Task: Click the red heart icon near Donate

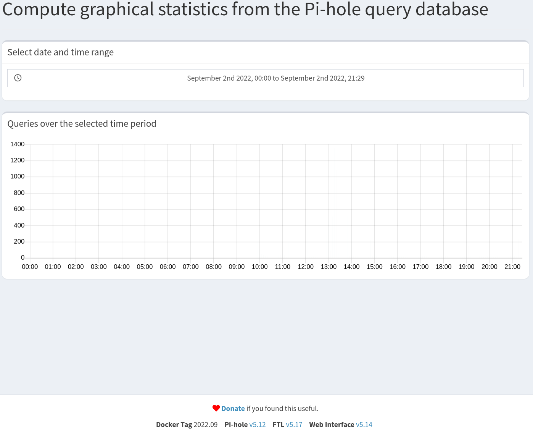Action: tap(216, 408)
